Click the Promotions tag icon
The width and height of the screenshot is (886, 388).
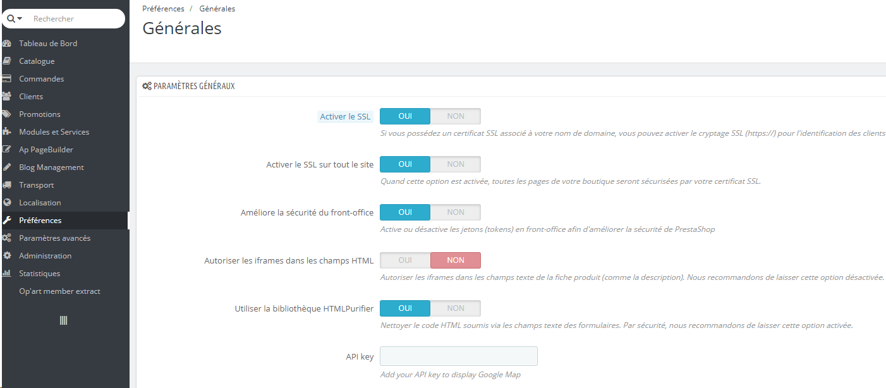(7, 114)
